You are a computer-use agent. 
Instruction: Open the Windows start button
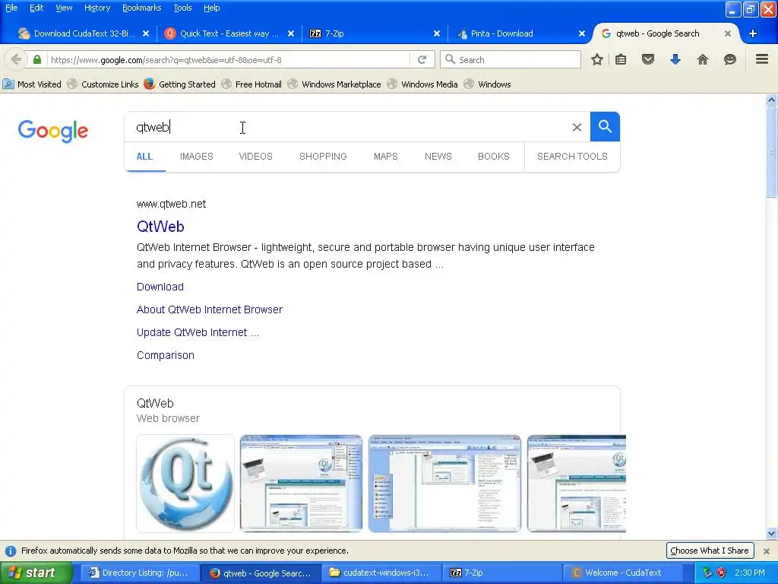pos(35,573)
